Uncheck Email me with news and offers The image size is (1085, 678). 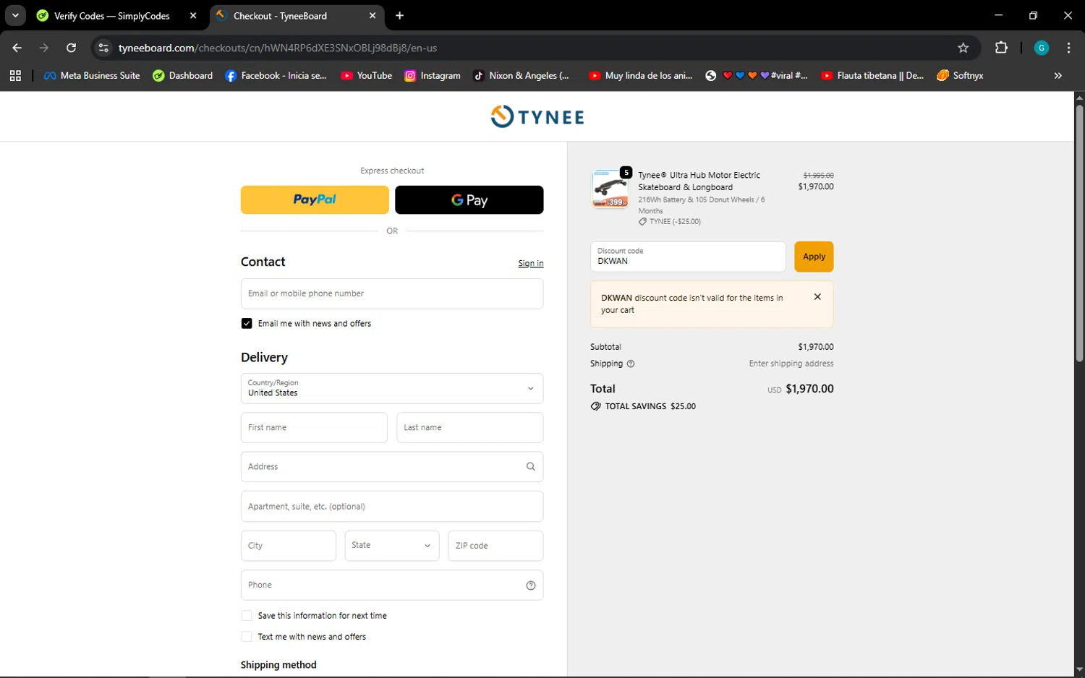[x=247, y=323]
